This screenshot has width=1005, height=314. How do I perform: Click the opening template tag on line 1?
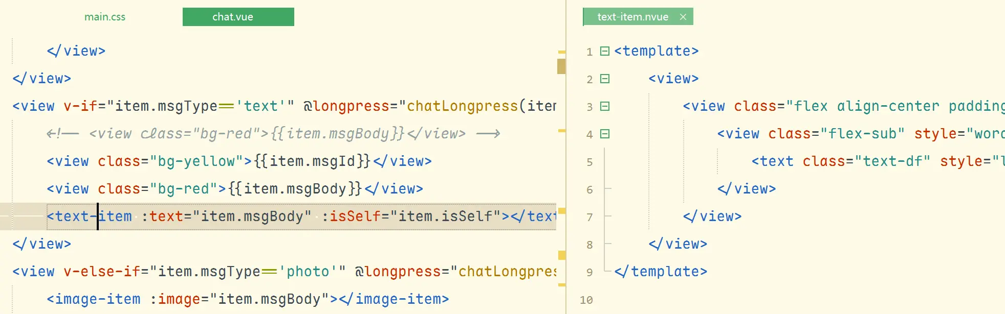(657, 51)
